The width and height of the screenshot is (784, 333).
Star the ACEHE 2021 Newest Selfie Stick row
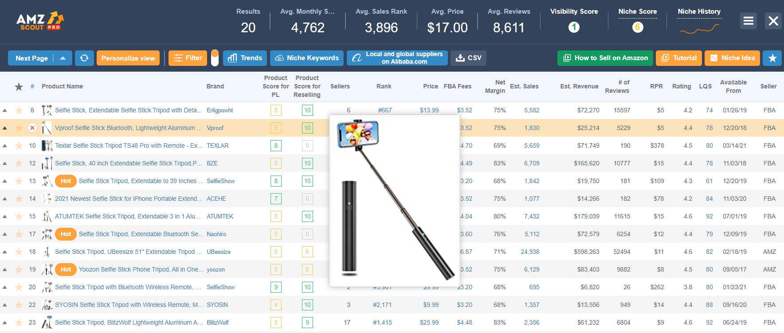19,199
